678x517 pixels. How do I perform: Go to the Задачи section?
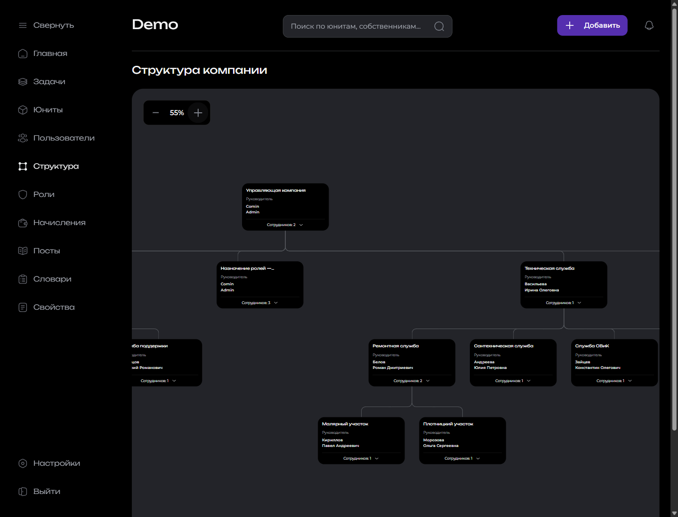[x=49, y=82]
